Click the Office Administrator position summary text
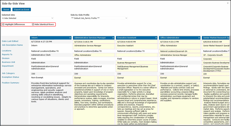231x126 pixels. 179,92
